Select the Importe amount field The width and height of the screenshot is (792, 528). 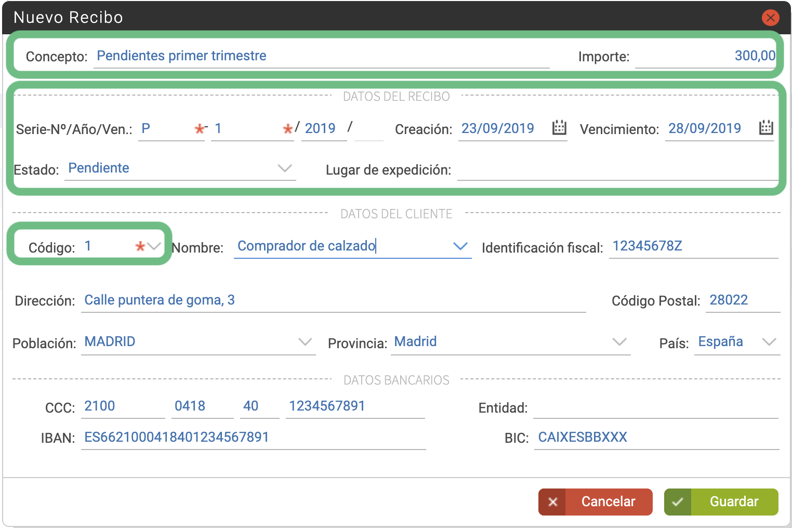click(706, 56)
